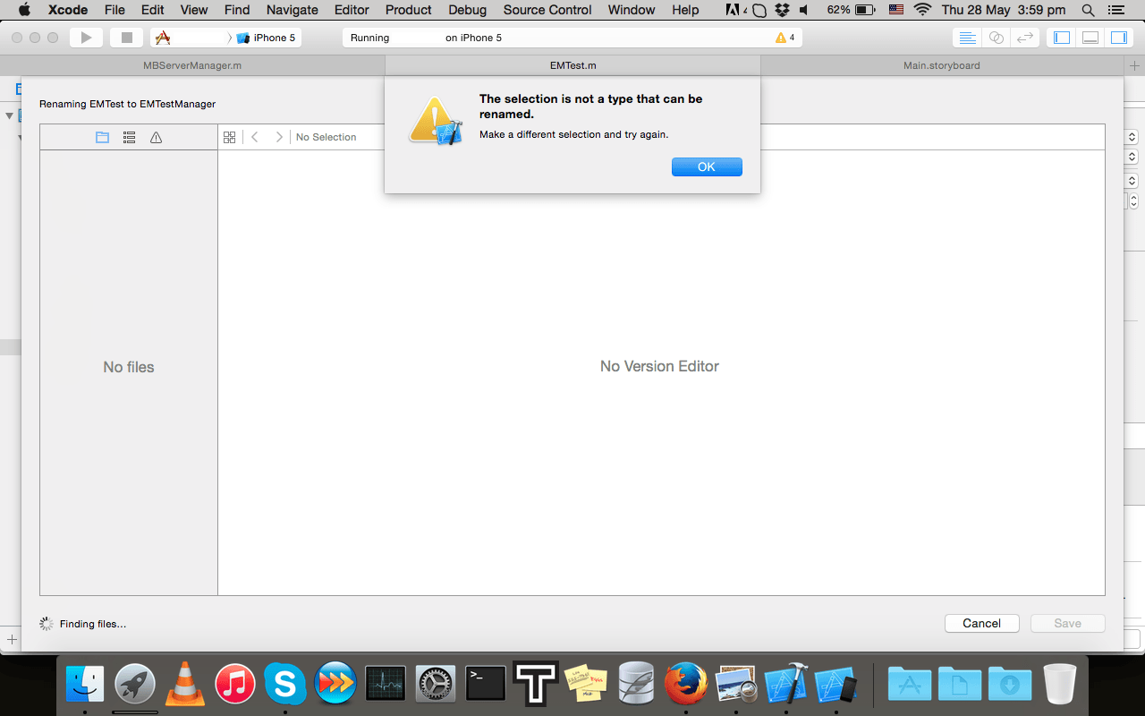The height and width of the screenshot is (716, 1145).
Task: Click the yellow warning count indicator
Action: pyautogui.click(x=785, y=38)
